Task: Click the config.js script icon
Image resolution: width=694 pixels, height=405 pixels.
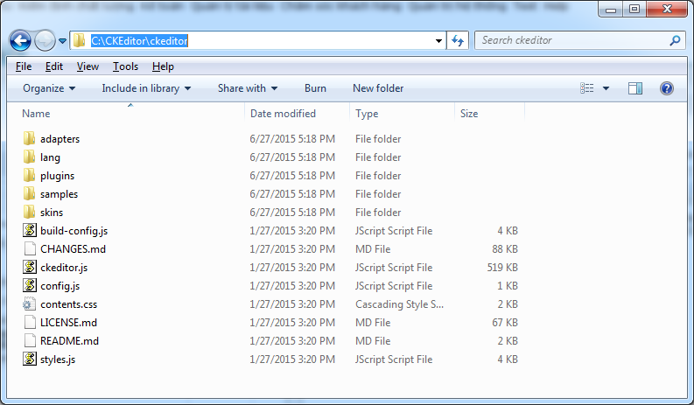Action: click(30, 285)
